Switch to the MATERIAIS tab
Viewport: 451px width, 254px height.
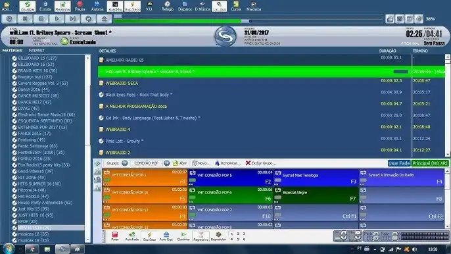(12, 51)
